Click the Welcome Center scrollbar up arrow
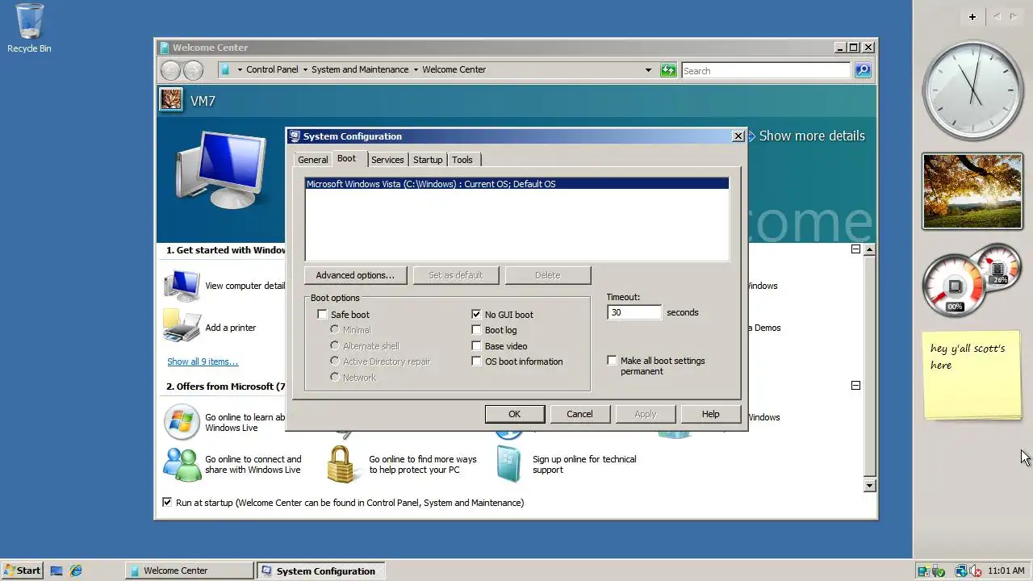 pyautogui.click(x=869, y=249)
